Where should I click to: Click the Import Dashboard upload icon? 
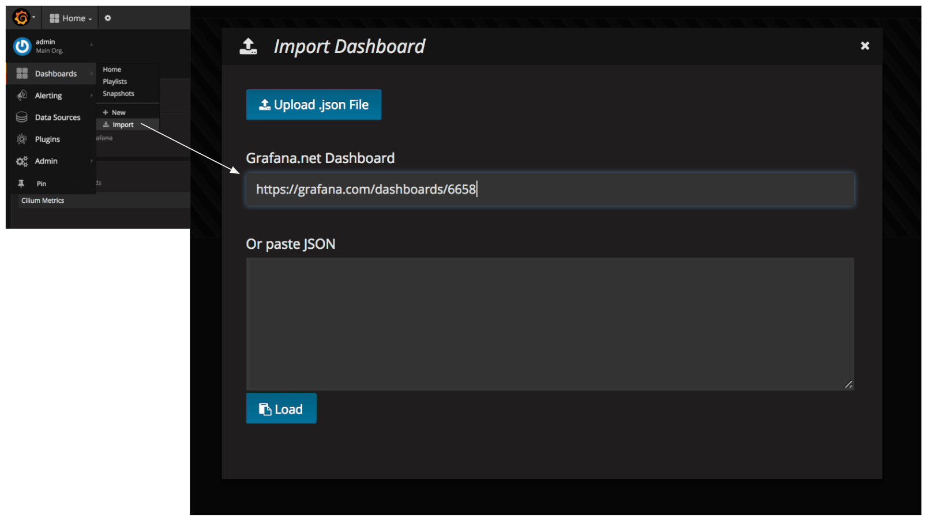249,47
